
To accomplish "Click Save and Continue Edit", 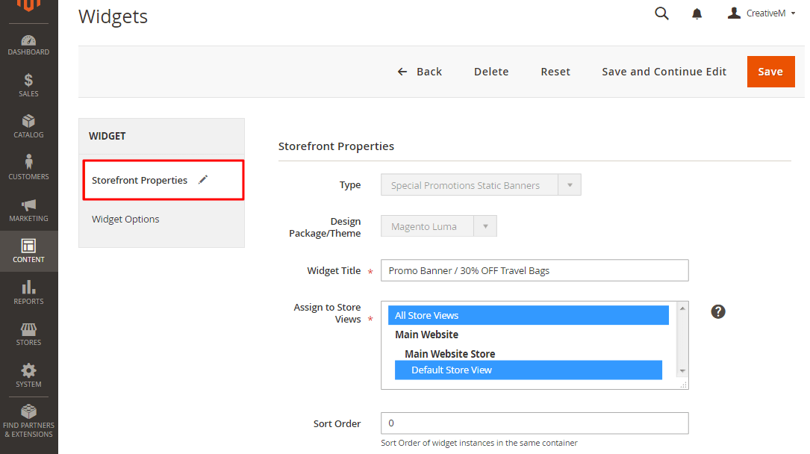I will pyautogui.click(x=664, y=72).
